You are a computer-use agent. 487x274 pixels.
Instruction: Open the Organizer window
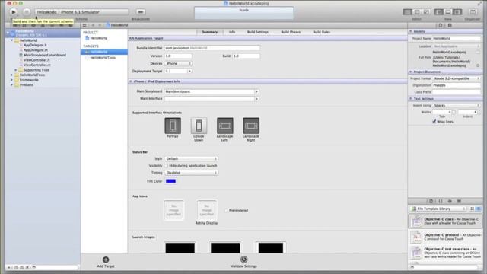(x=473, y=12)
